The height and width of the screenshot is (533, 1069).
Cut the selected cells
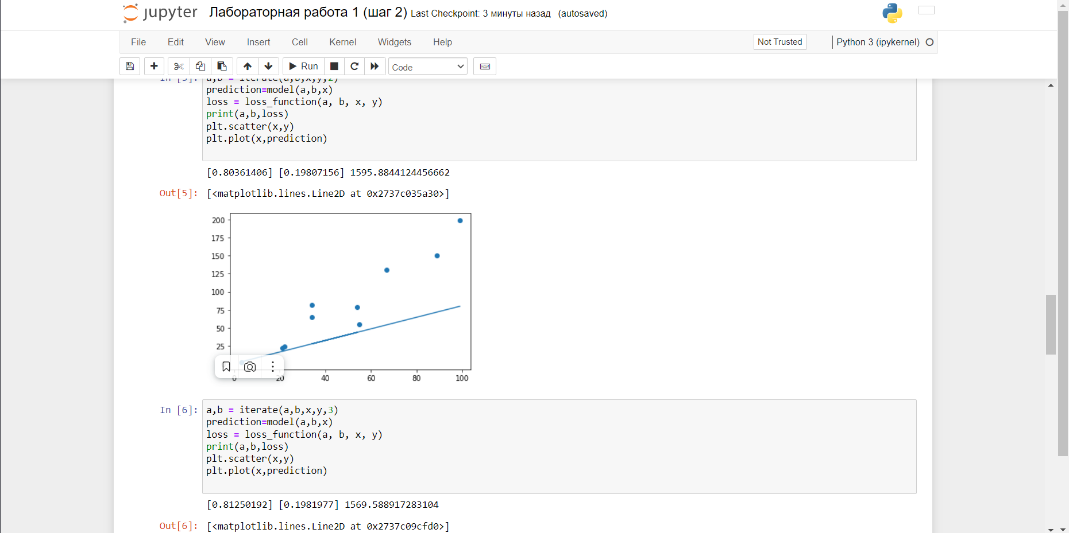(178, 66)
